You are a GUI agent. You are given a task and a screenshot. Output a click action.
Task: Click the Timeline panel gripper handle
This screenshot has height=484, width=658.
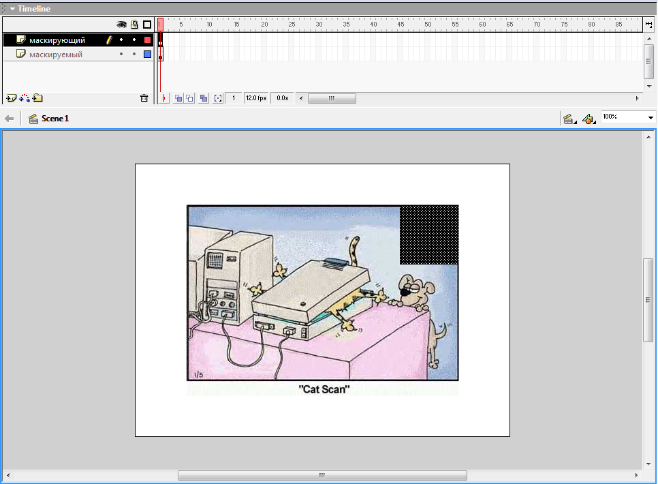coord(4,8)
